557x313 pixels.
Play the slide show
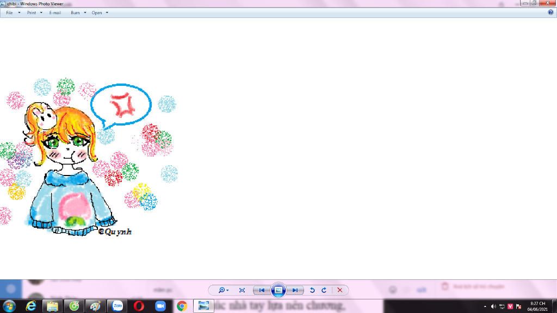[278, 290]
